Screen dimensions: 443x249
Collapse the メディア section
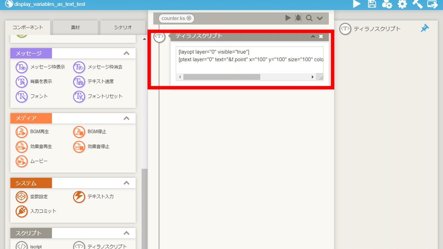[126, 118]
